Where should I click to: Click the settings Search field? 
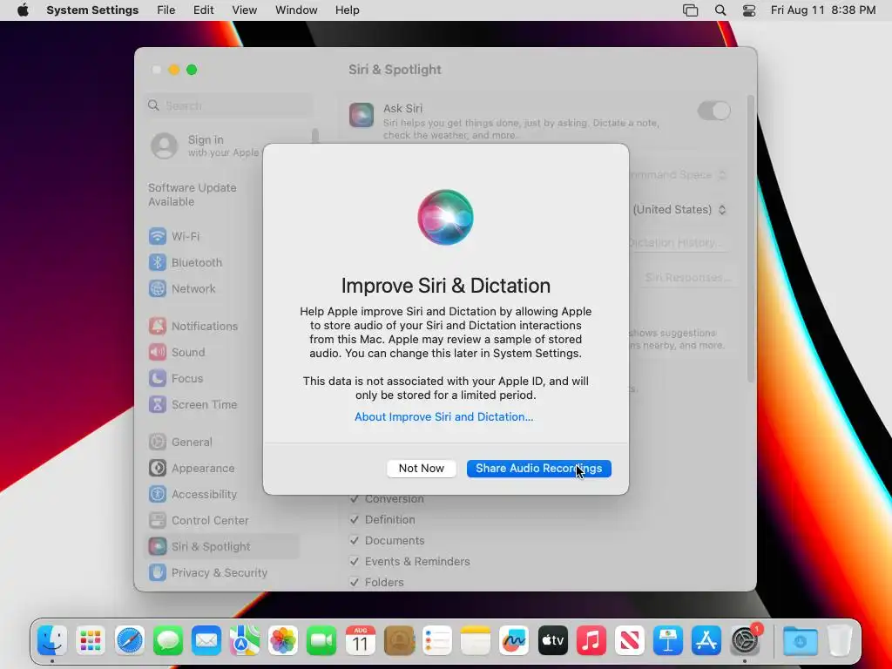coord(229,105)
